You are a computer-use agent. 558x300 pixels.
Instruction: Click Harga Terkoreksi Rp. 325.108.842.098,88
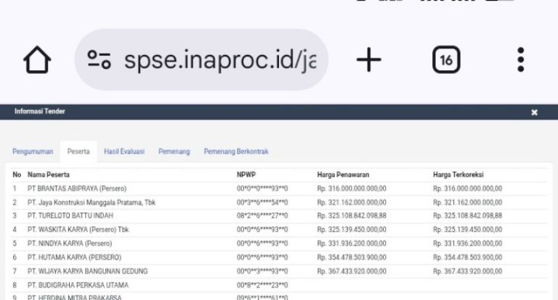[468, 216]
